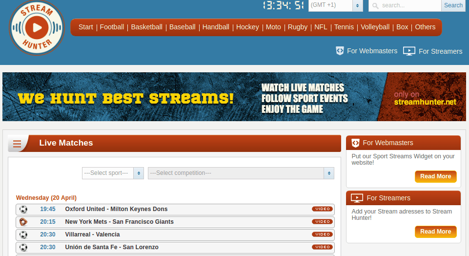Click the Stream Hunter logo
The width and height of the screenshot is (469, 256).
37,28
